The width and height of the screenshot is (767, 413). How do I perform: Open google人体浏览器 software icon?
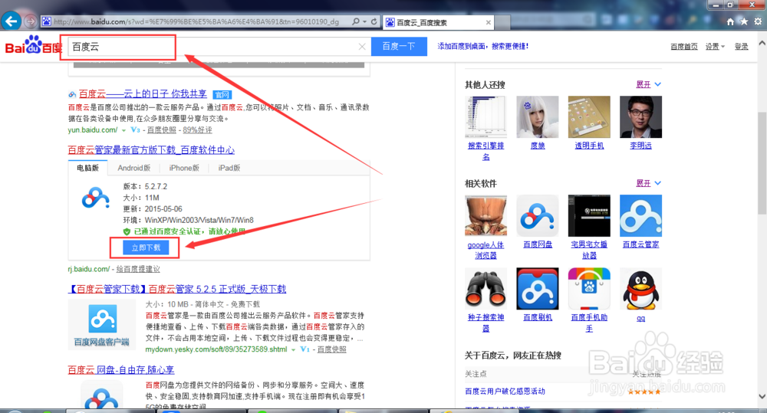486,215
